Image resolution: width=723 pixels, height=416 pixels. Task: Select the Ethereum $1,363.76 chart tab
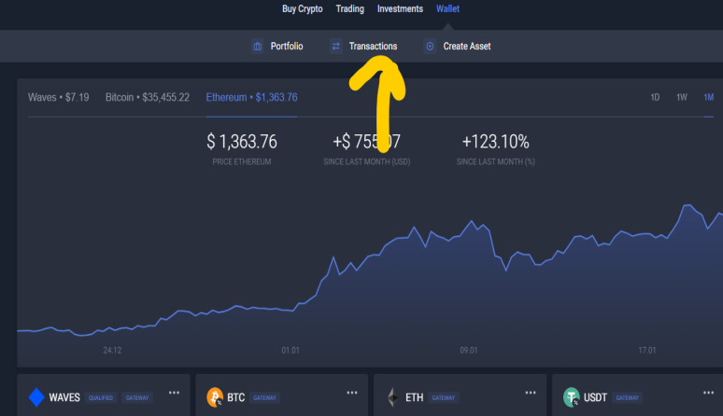tap(251, 97)
